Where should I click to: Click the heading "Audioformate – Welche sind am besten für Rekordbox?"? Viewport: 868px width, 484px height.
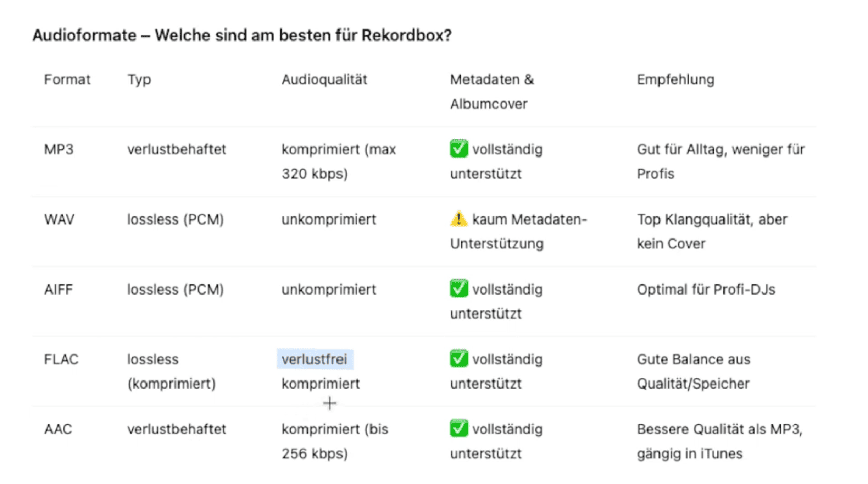pos(242,35)
